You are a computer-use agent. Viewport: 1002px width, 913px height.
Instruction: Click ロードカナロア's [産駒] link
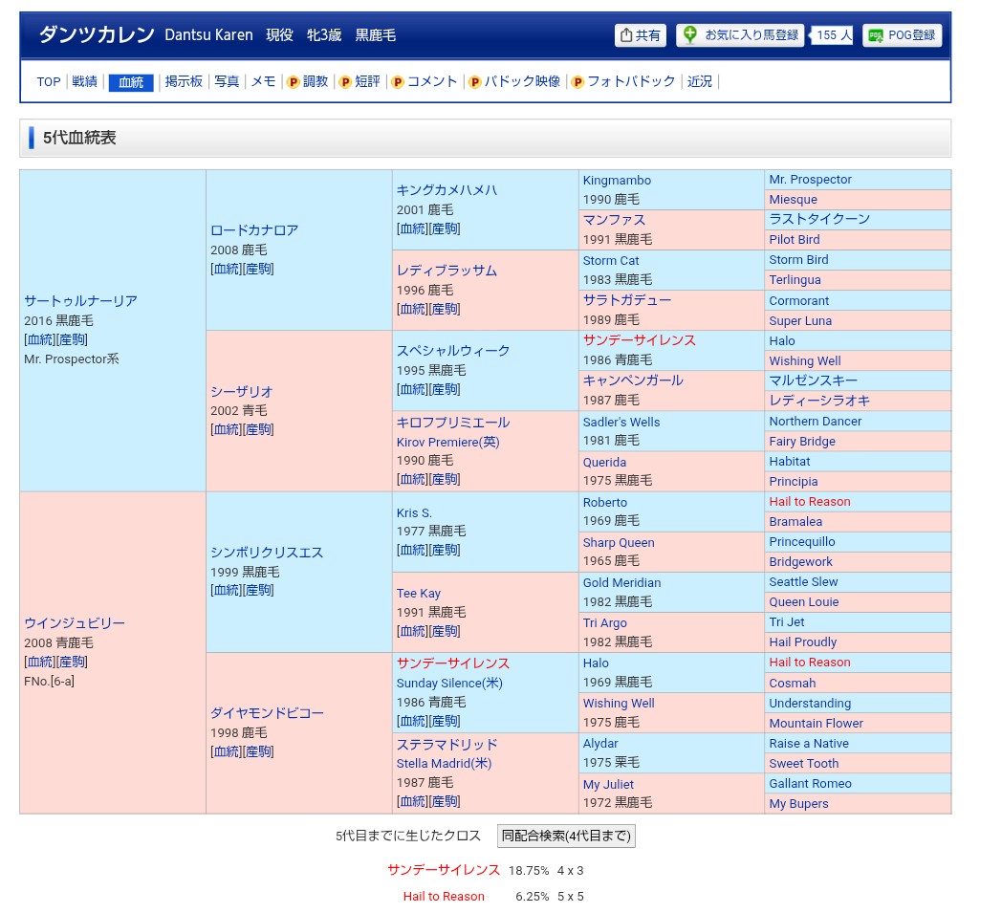click(258, 270)
